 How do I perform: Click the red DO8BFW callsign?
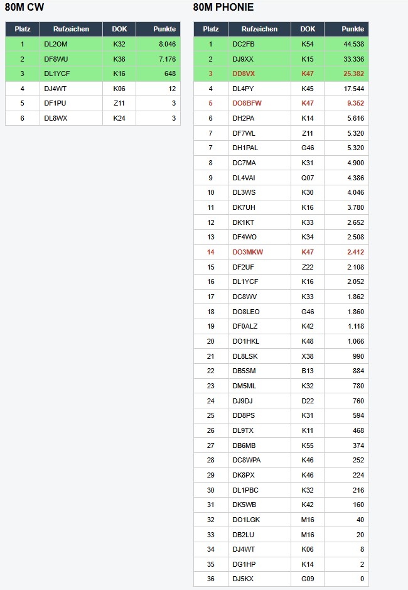(246, 103)
